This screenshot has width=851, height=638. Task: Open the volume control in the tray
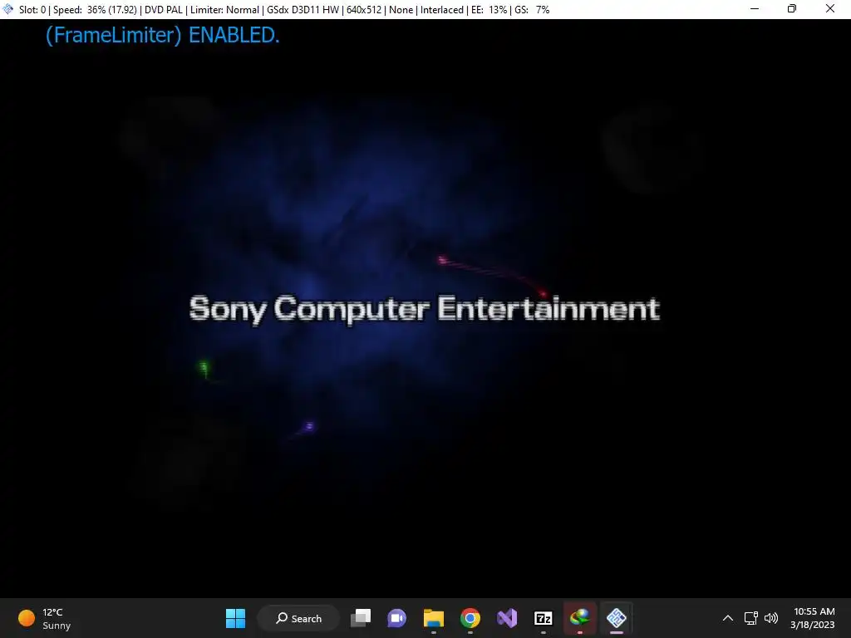click(x=771, y=618)
